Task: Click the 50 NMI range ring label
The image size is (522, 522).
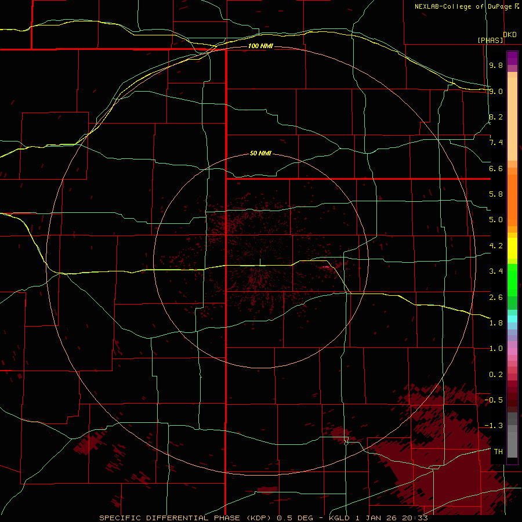Action: click(x=260, y=154)
